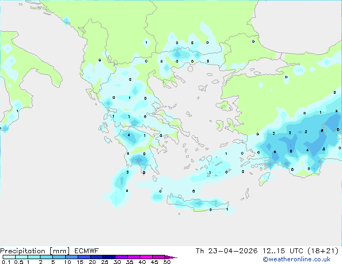Click the '0.1' legend scale label
The height and width of the screenshot is (264, 342).
6,262
